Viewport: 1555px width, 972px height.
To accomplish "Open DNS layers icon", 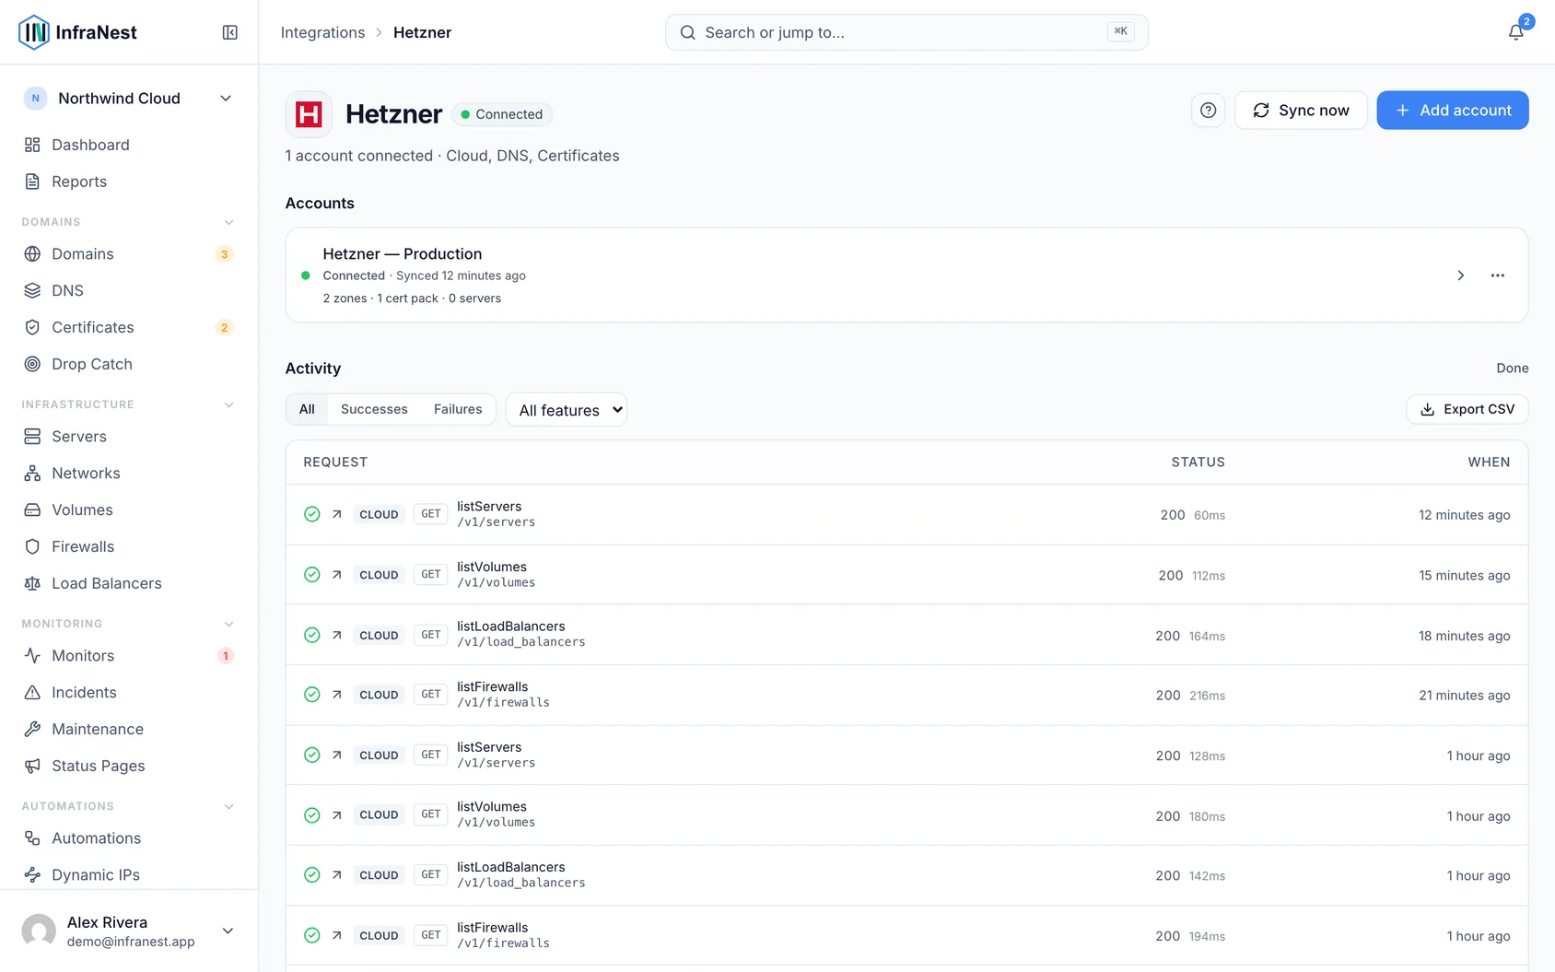I will coord(32,290).
